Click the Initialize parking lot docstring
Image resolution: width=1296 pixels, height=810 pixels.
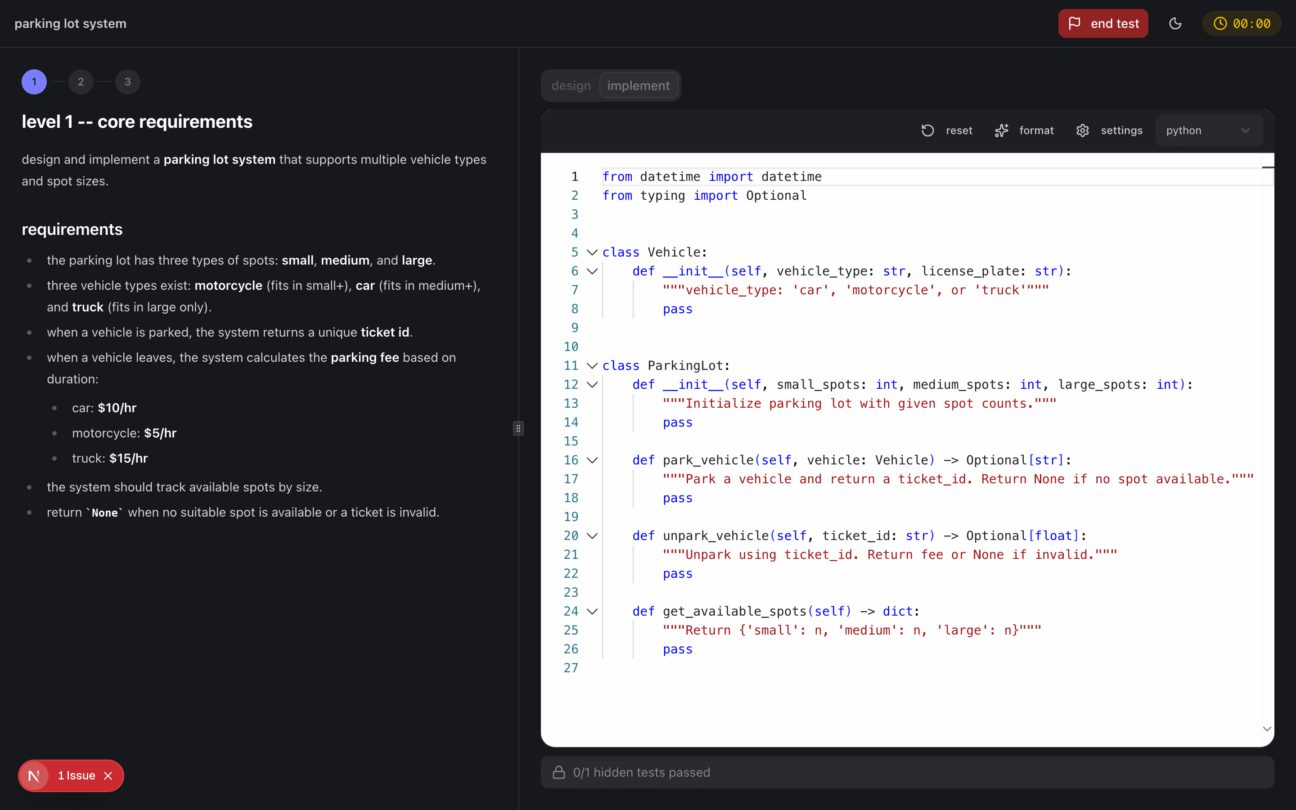pyautogui.click(x=859, y=403)
